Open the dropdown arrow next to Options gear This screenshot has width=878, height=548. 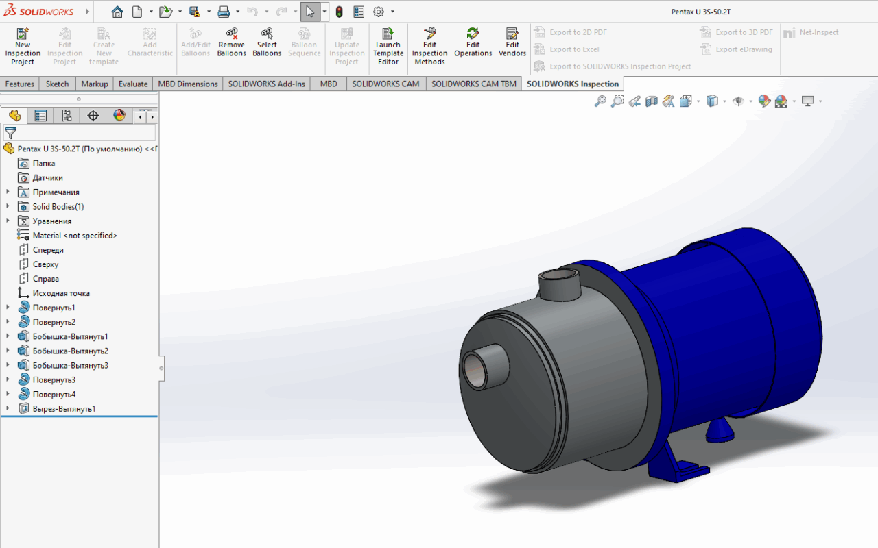pyautogui.click(x=393, y=12)
